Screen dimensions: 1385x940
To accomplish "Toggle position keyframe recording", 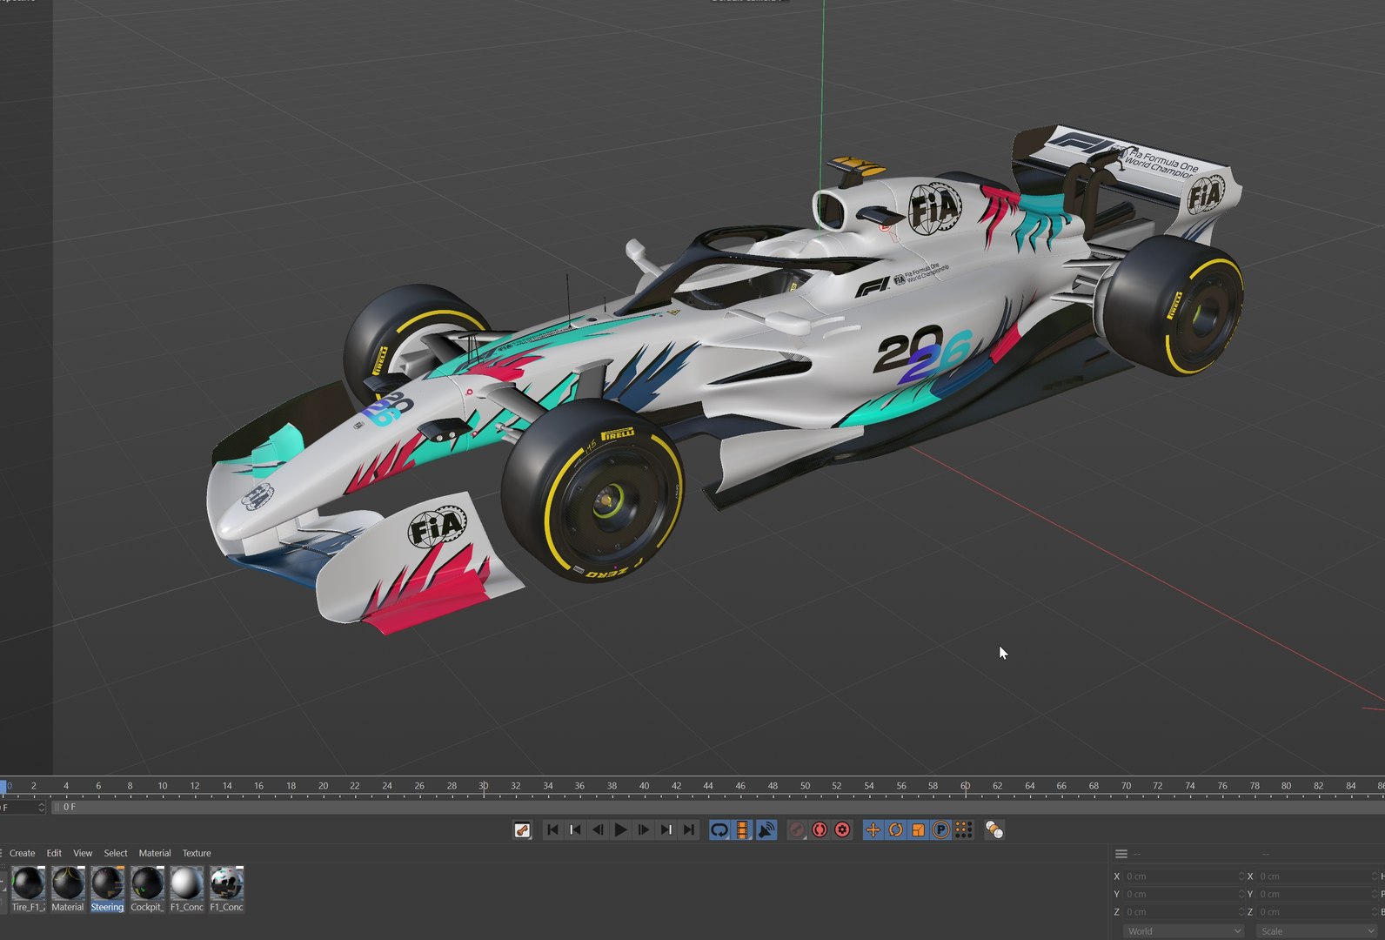I will click(x=873, y=830).
